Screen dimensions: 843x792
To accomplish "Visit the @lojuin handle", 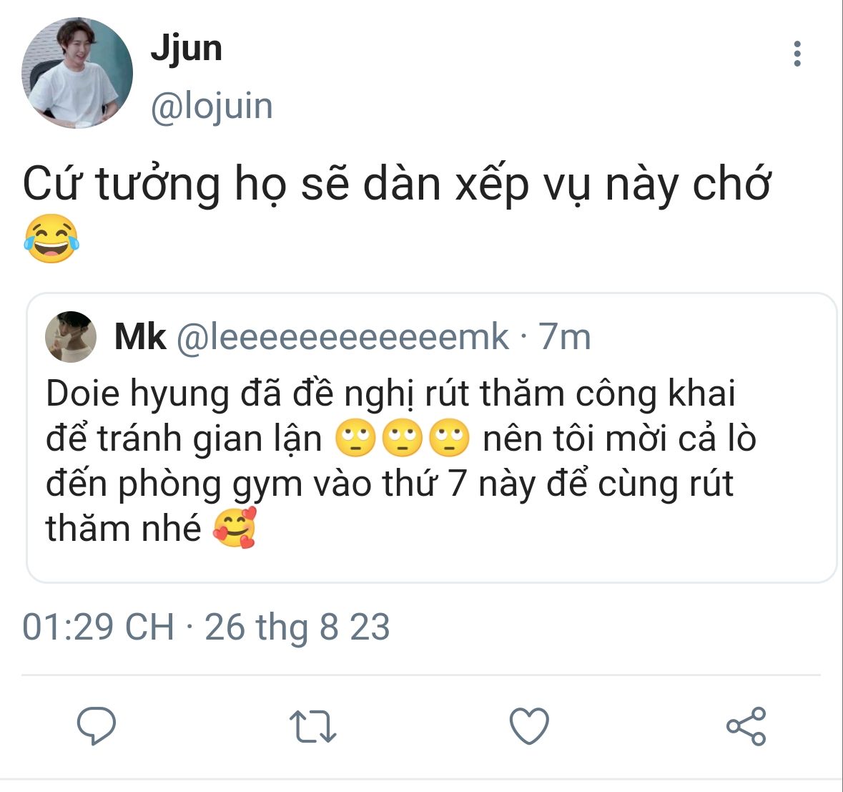I will [x=212, y=107].
